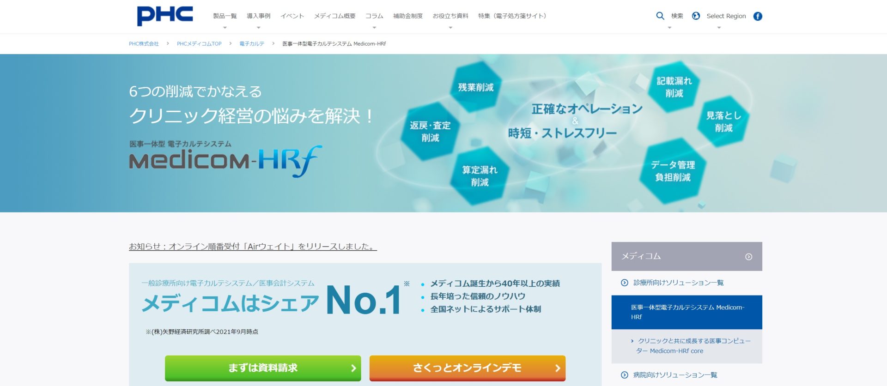Click 見落とし削減 hexagon in banner
Image resolution: width=887 pixels, height=386 pixels.
pos(723,121)
